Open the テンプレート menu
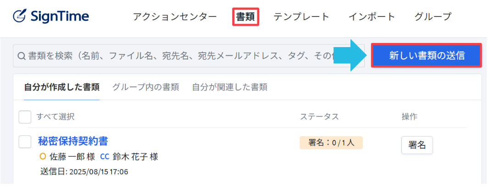Screen dimensions: 489x187 point(301,17)
